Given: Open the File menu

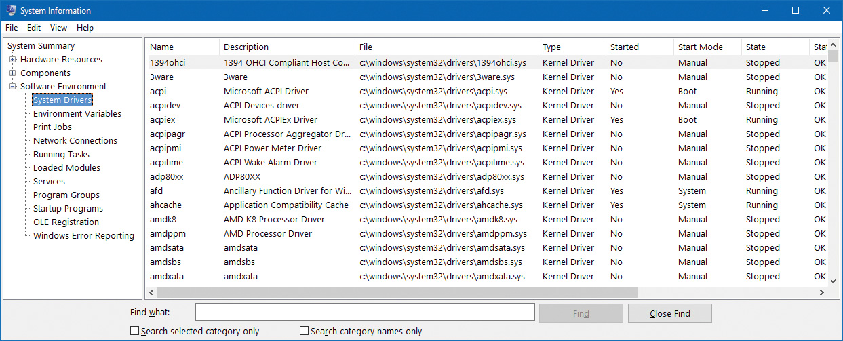Looking at the screenshot, I should [12, 28].
